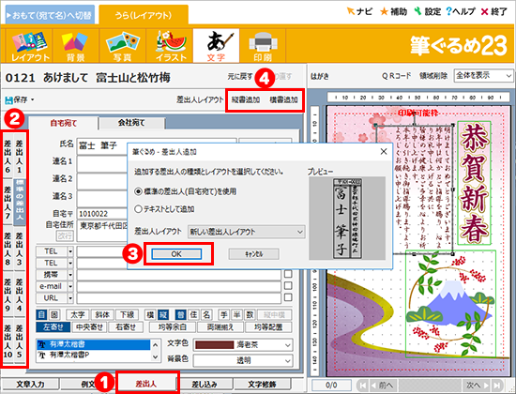Click the 補助 star icon
Screen dimensions: 516x394
click(x=384, y=12)
